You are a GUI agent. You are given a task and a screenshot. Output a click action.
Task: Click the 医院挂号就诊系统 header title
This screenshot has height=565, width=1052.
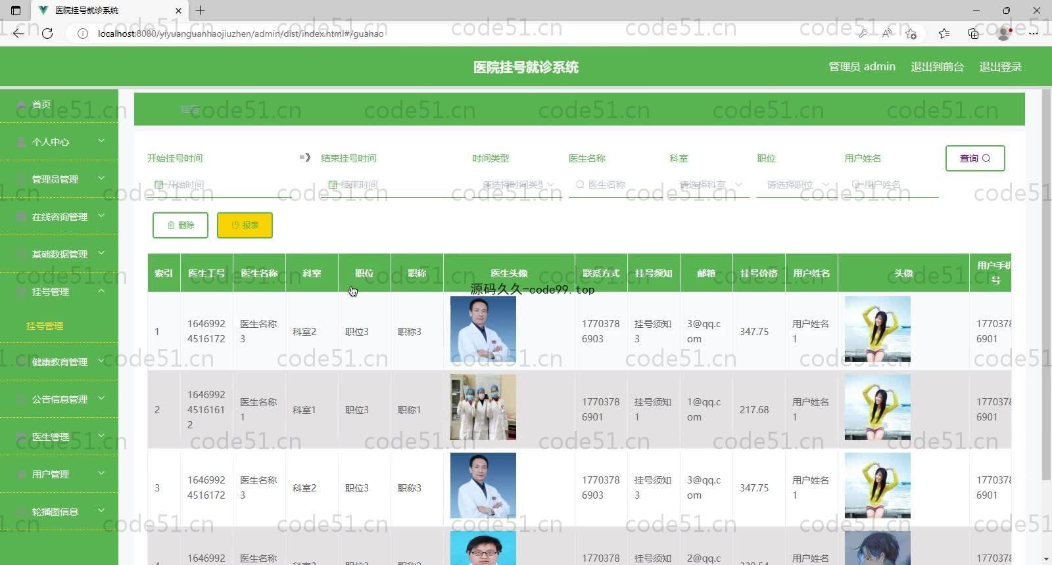point(526,67)
